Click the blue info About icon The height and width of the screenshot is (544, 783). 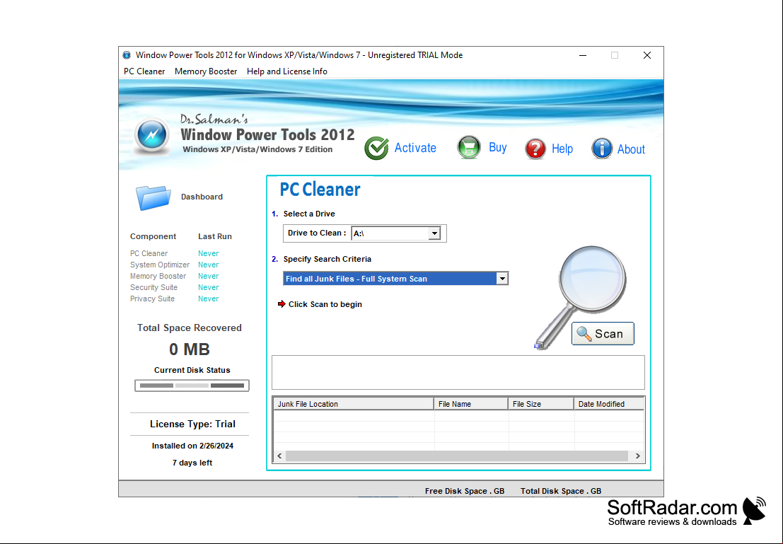coord(602,149)
